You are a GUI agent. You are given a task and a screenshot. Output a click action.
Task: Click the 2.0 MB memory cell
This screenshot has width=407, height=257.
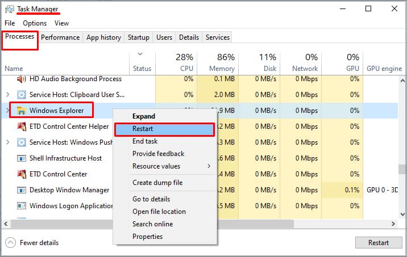218,95
